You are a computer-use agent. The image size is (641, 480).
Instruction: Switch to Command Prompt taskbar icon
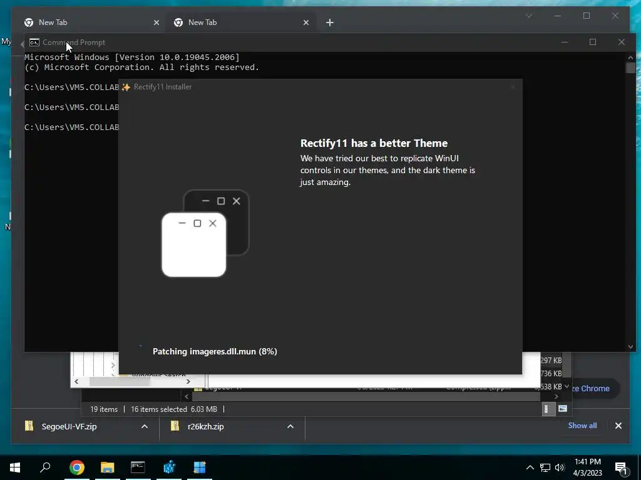coord(138,467)
